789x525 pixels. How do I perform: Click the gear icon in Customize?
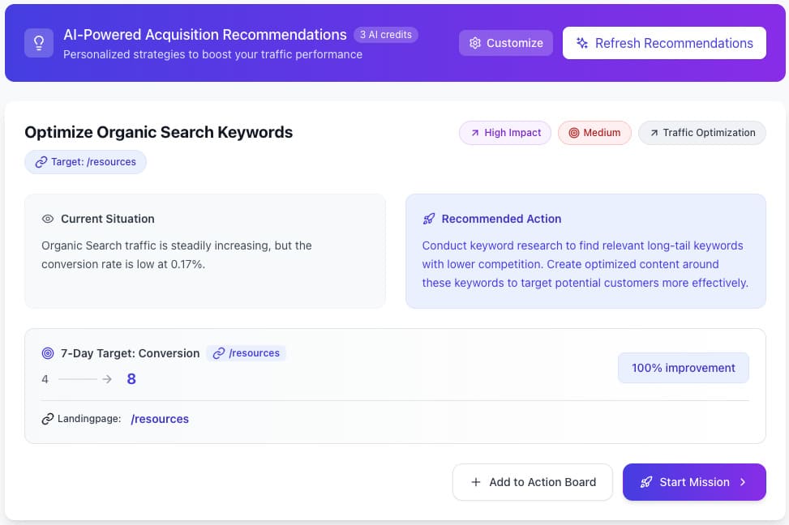click(x=475, y=43)
